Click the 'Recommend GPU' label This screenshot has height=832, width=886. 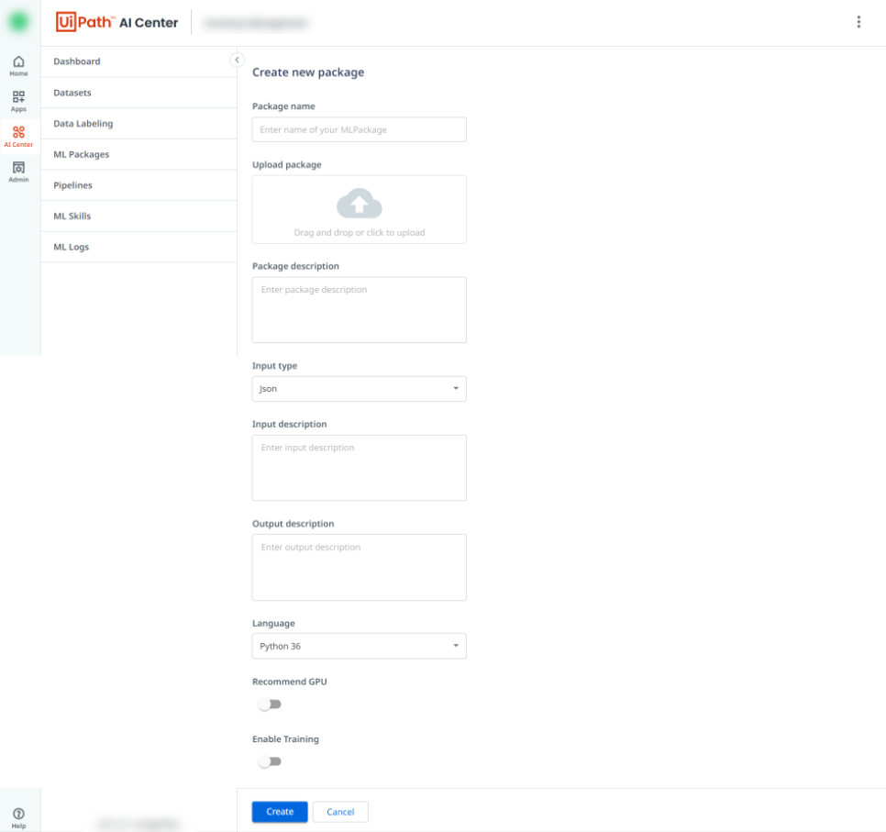point(290,682)
